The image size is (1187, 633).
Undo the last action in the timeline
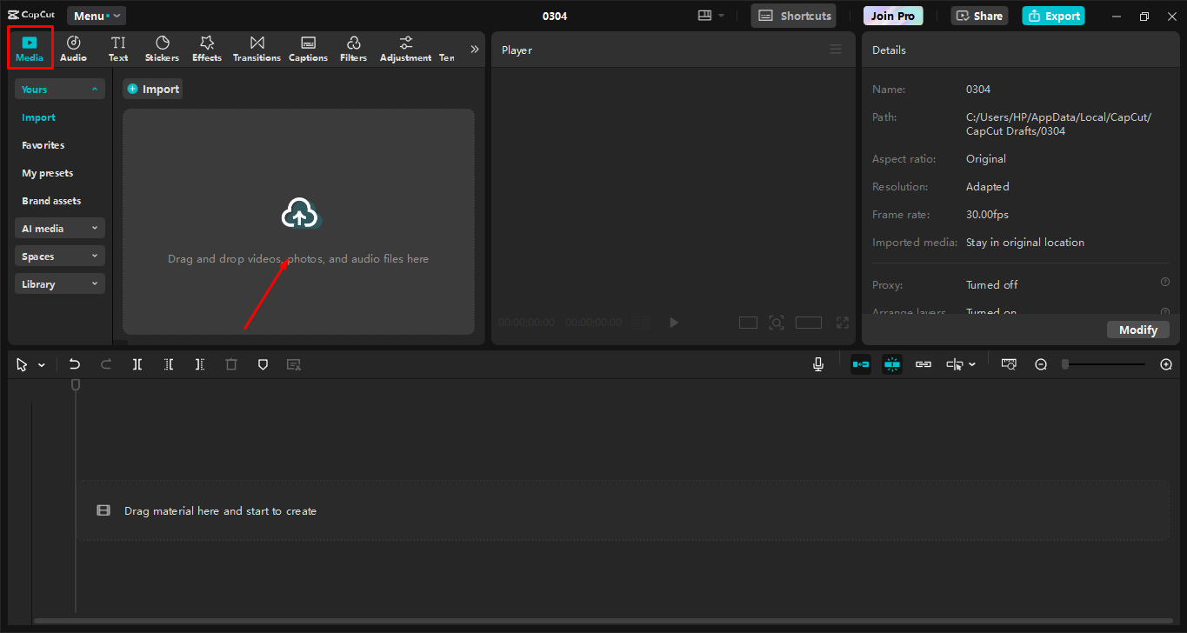tap(75, 364)
